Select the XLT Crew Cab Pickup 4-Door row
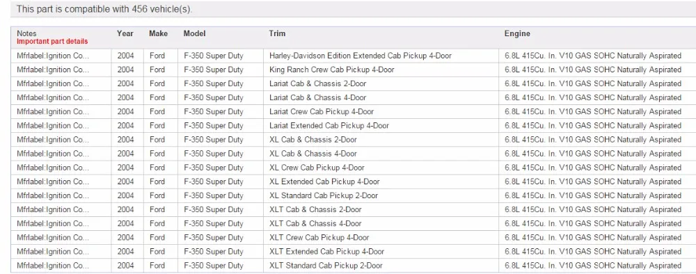 coord(354,238)
